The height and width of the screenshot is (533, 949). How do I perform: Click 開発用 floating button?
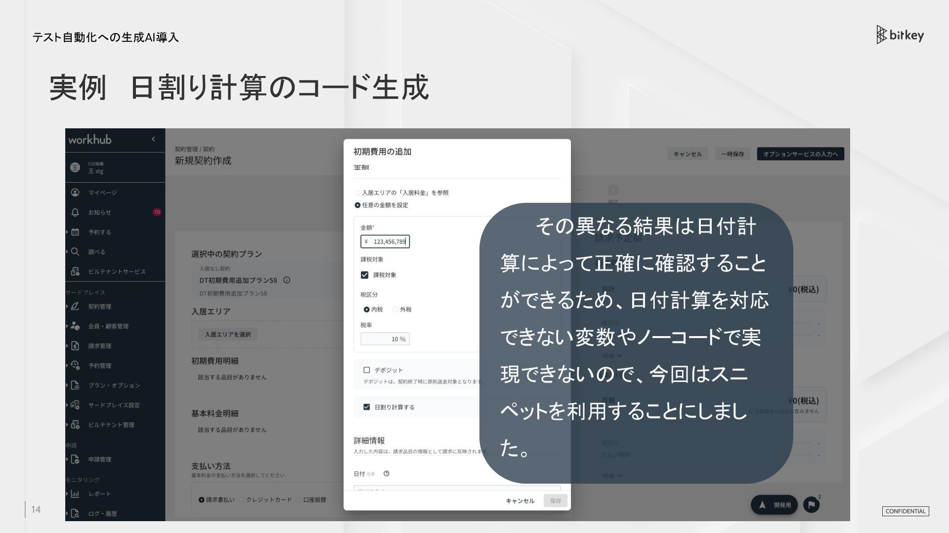[774, 505]
